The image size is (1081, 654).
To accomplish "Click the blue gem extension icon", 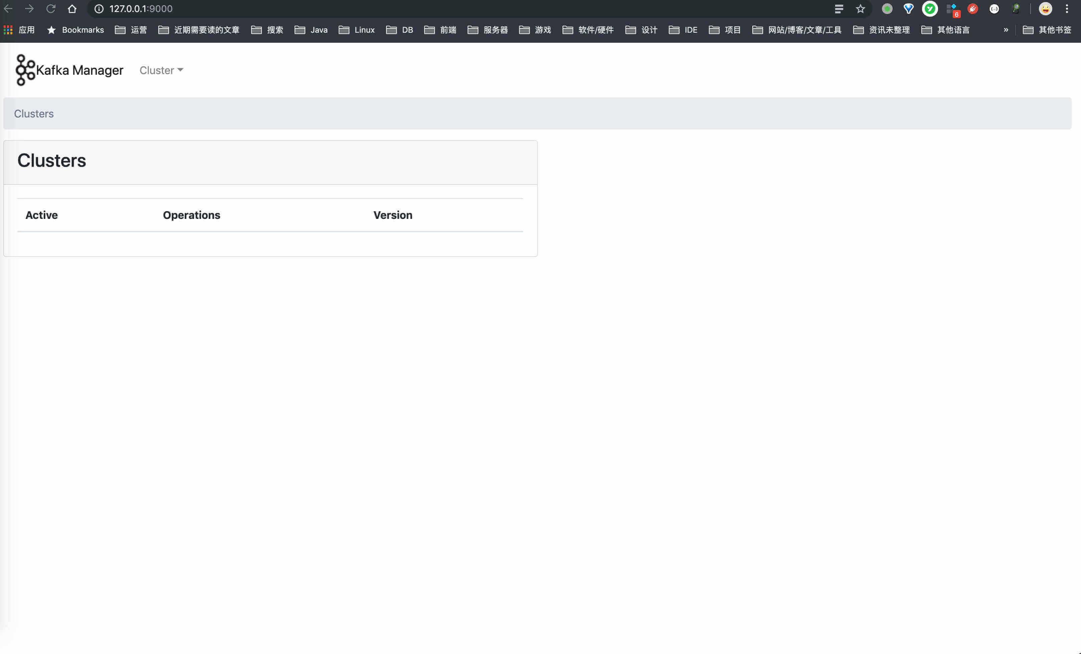I will [909, 8].
